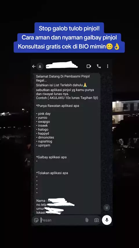Open the contact profile avatar
The height and width of the screenshot is (248, 139).
[40, 67]
